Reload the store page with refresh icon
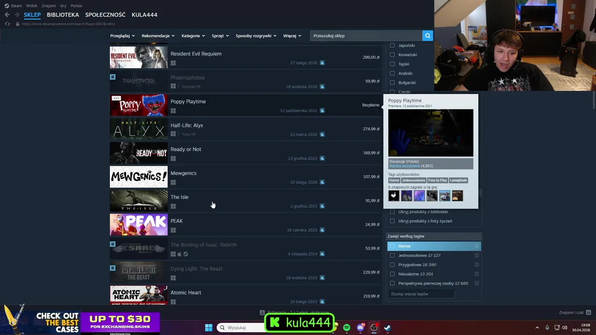 pos(7,24)
